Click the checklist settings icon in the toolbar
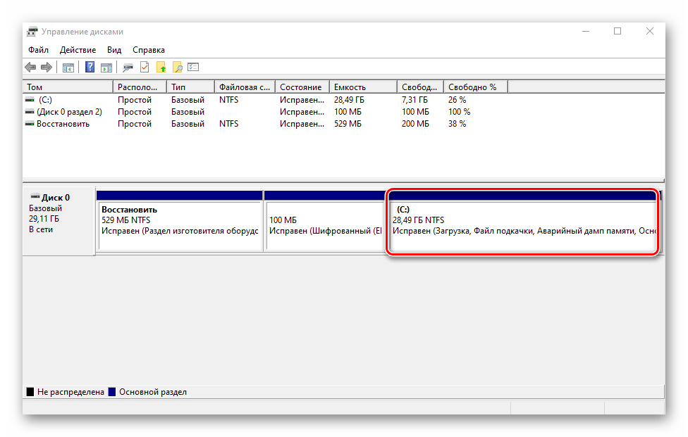The image size is (688, 437). [x=194, y=68]
